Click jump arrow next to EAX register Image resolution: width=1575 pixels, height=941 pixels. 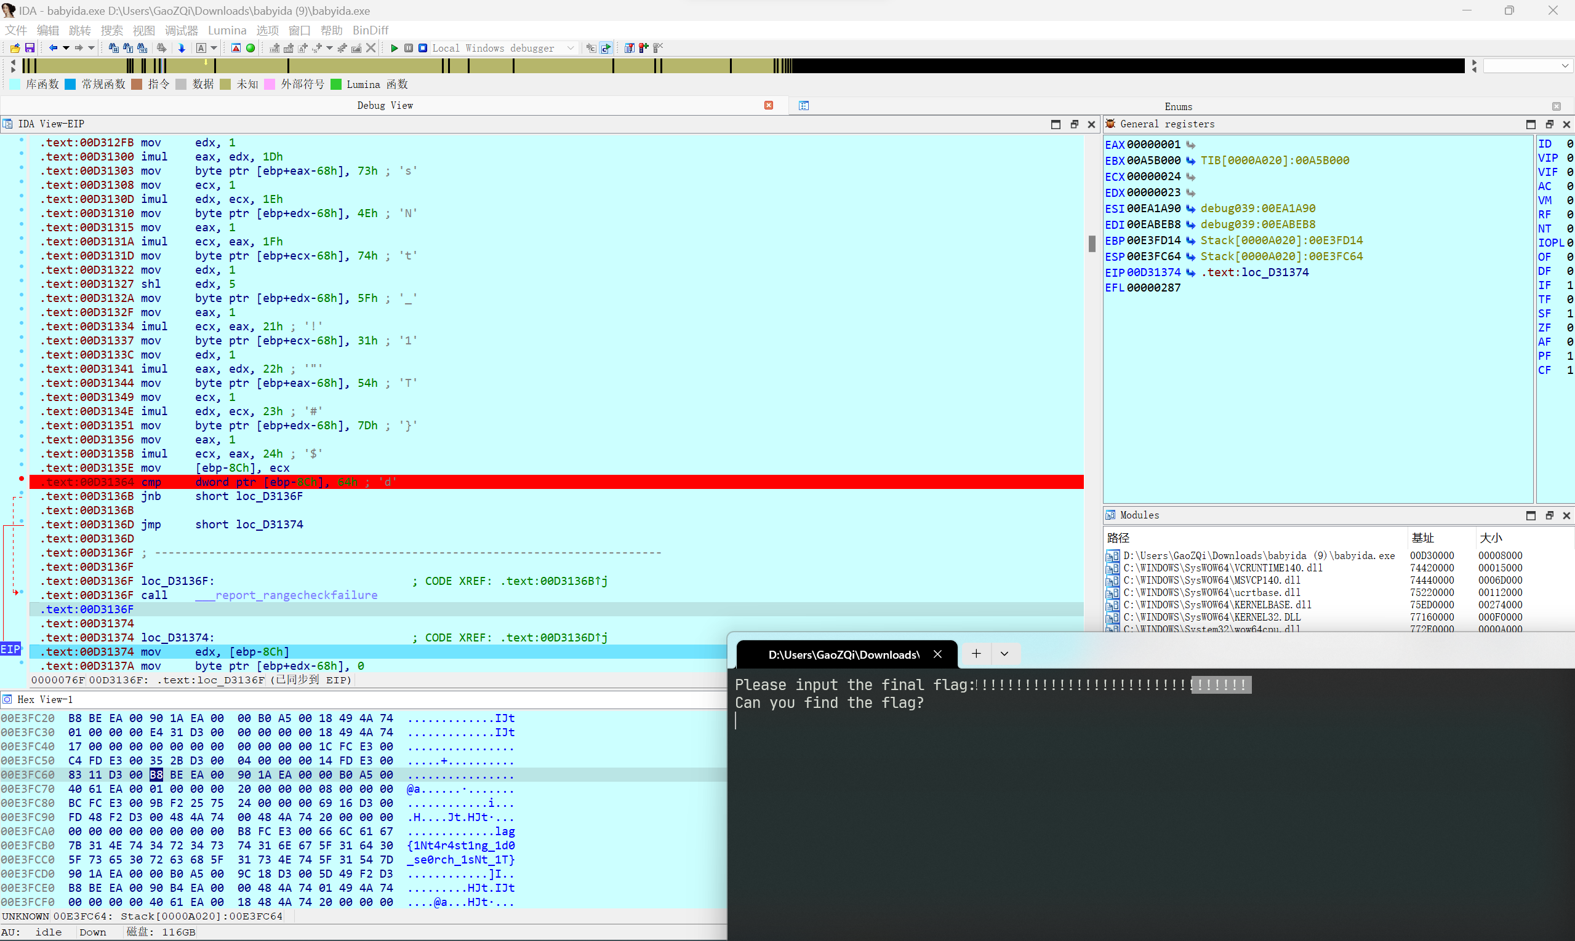pos(1190,145)
